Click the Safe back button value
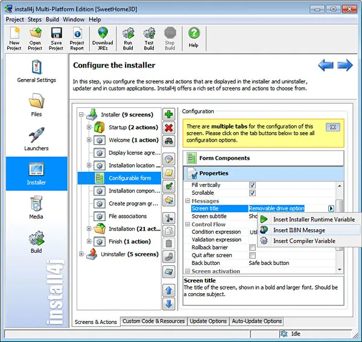The height and width of the screenshot is (342, 362). (x=269, y=263)
